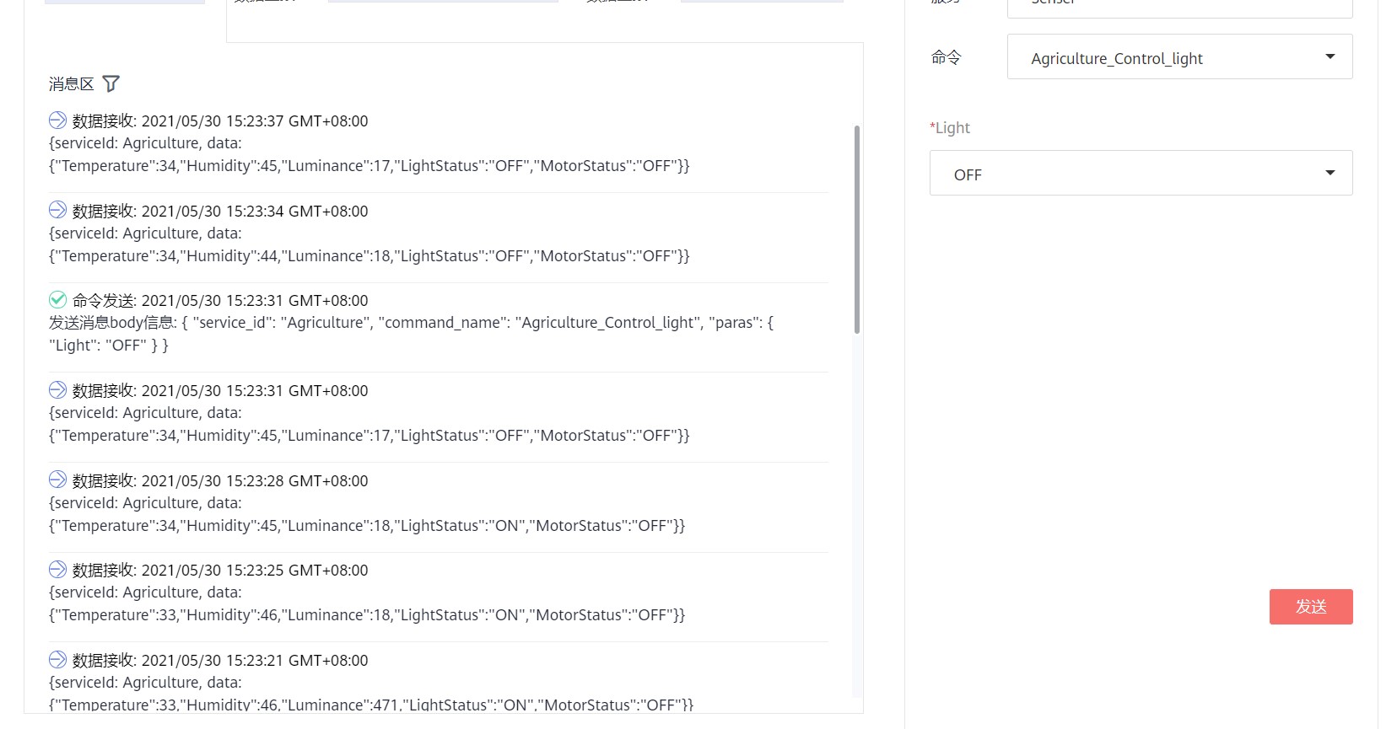Click the 15:23:37 message JSON data line
The image size is (1397, 729).
(x=369, y=166)
